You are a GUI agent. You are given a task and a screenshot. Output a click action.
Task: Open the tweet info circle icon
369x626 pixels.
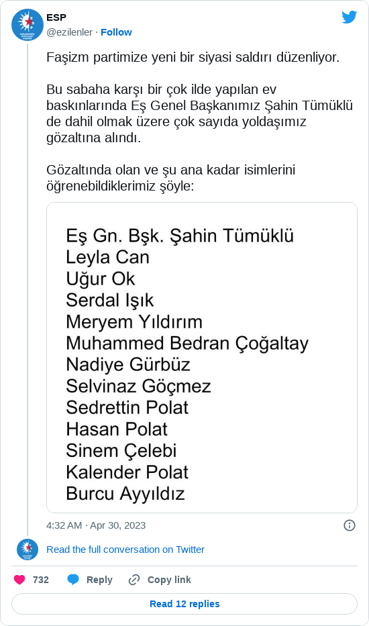click(350, 525)
